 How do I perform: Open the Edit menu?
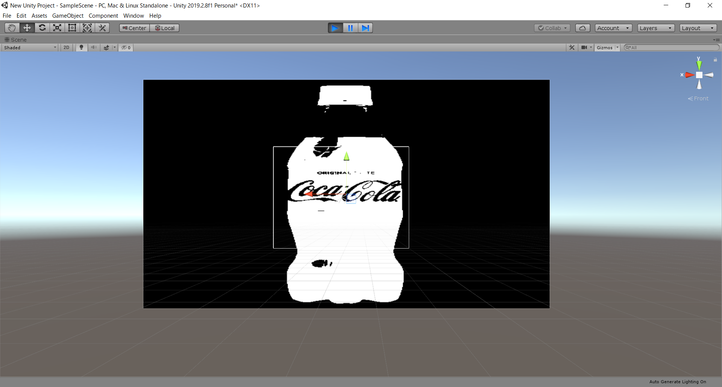click(x=21, y=16)
